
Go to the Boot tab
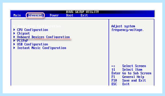coord(70,15)
